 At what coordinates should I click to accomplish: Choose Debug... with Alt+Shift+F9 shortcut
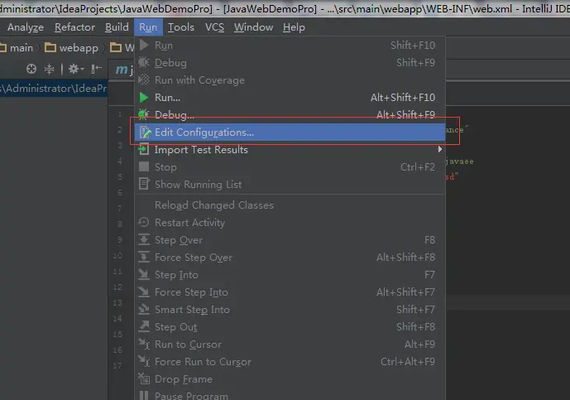tap(290, 115)
